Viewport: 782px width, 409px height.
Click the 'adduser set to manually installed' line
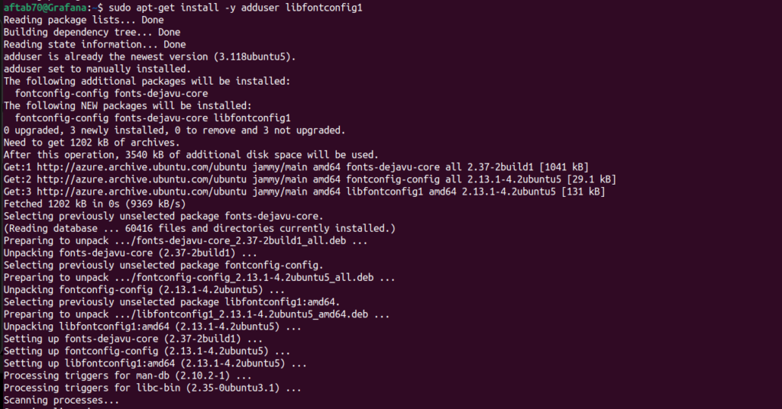point(97,69)
